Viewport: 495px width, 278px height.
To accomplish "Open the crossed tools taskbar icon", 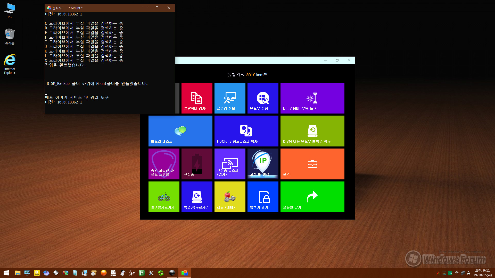I will pyautogui.click(x=151, y=273).
